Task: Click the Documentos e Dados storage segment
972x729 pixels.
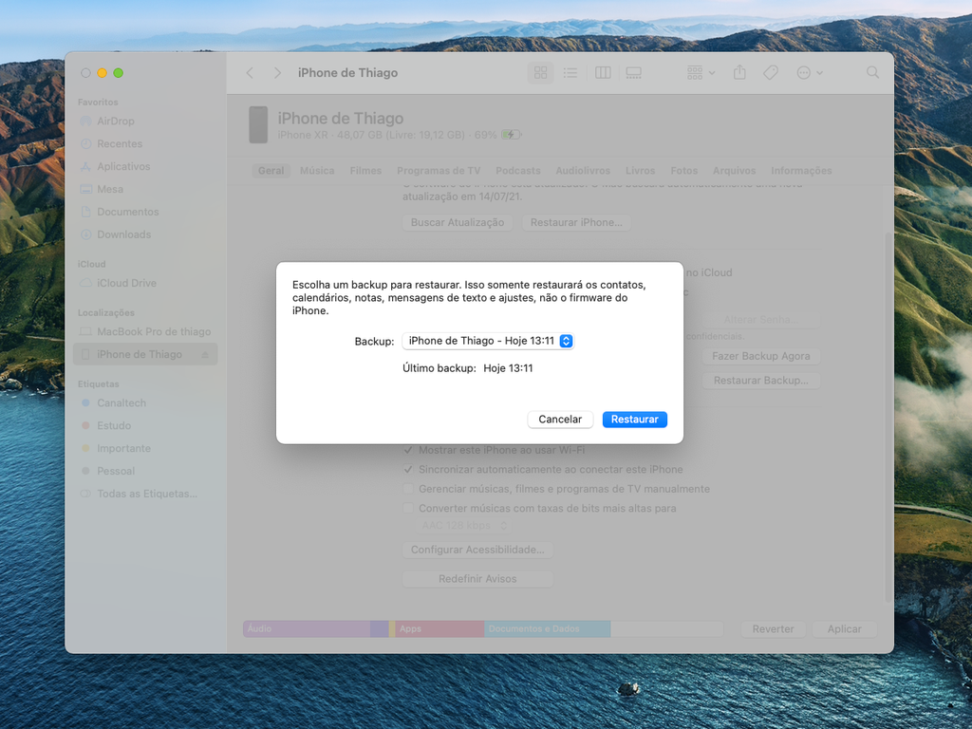Action: [548, 628]
